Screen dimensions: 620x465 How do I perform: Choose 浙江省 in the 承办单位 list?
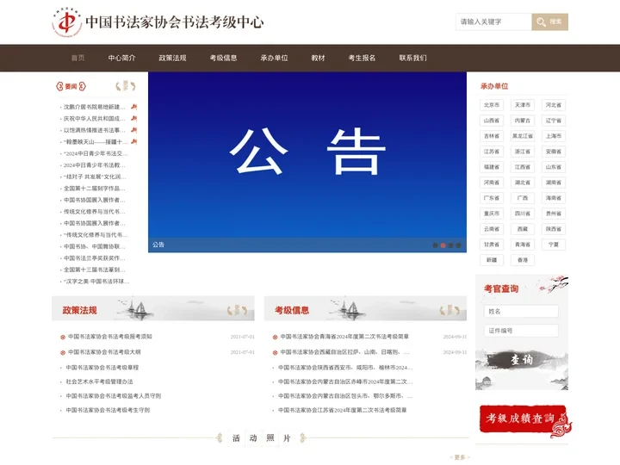[523, 152]
